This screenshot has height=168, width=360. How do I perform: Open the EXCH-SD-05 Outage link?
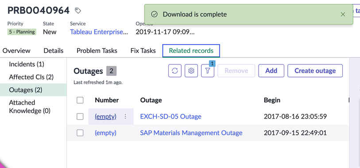(170, 116)
